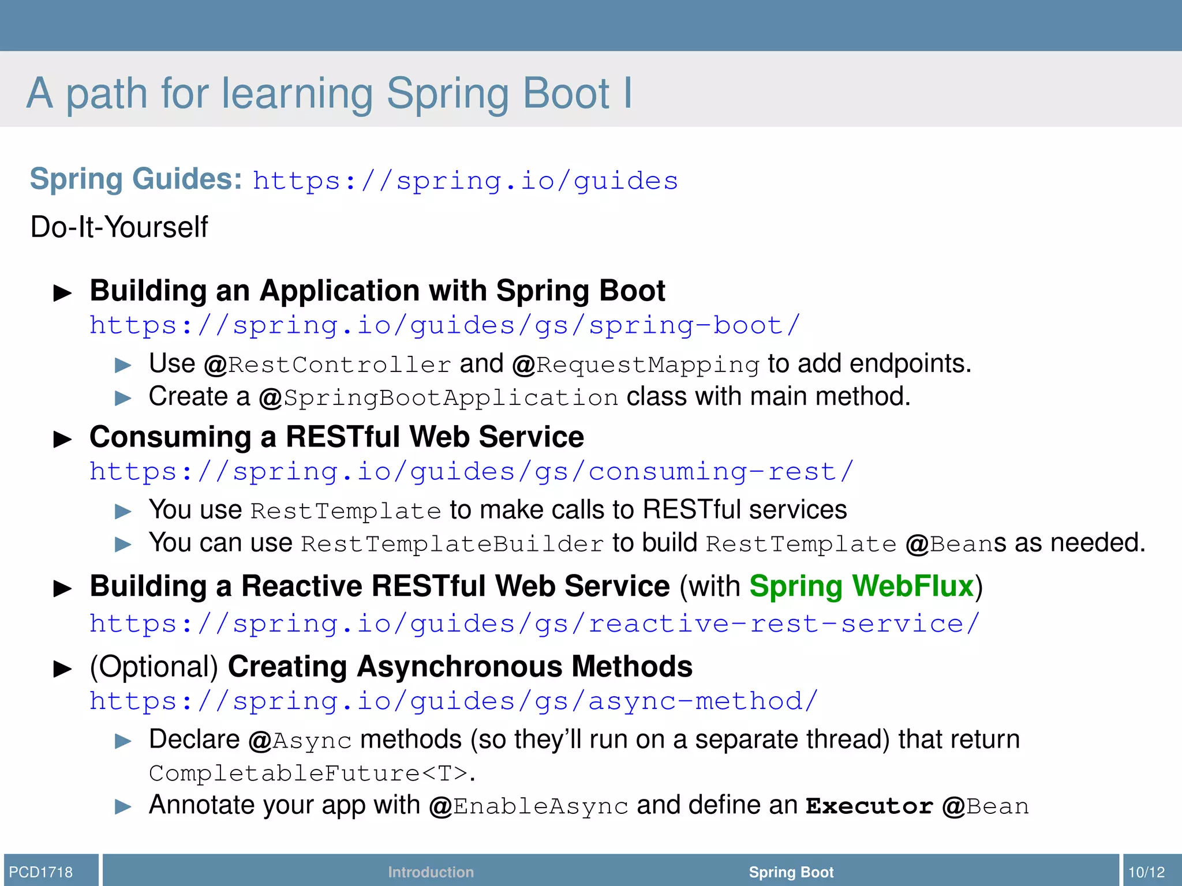1182x886 pixels.
Task: Click the bullet triangle beside Building an Application
Action: [62, 293]
